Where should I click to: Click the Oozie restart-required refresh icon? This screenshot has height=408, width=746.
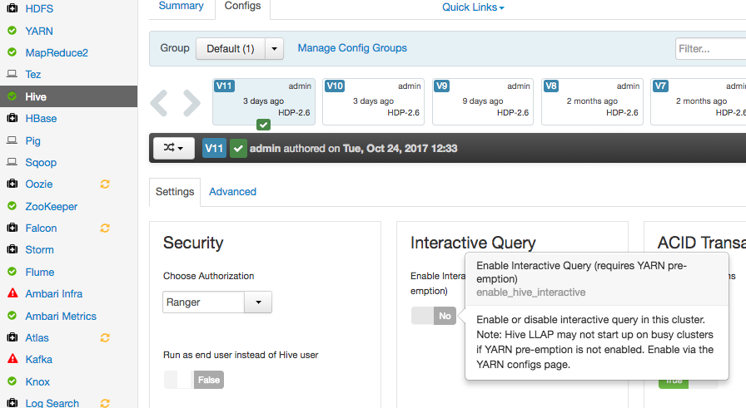(x=105, y=184)
